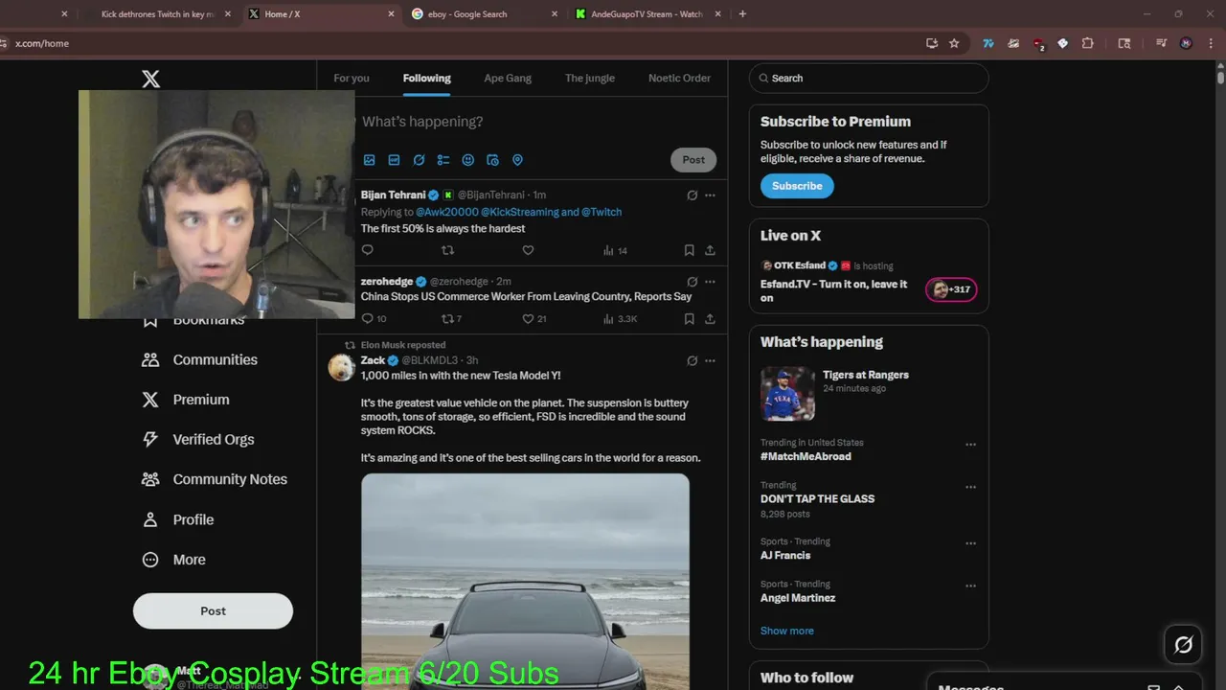Open Profile in sidebar

(178, 519)
